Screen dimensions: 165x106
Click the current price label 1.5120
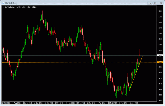[x=160, y=56]
